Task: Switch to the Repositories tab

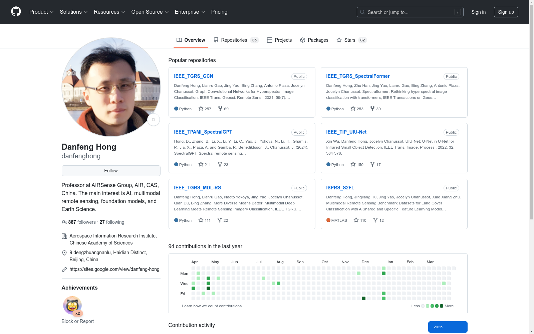Action: pos(236,40)
